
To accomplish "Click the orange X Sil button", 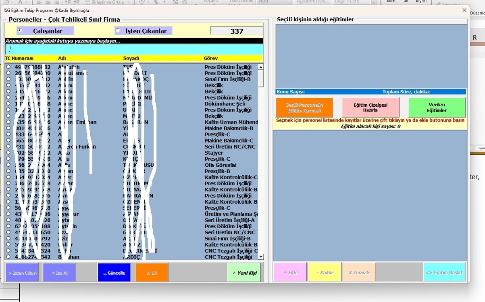I will (x=152, y=273).
